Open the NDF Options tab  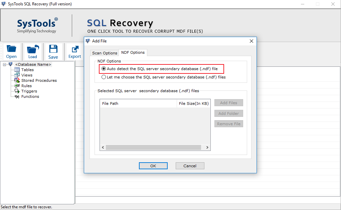pyautogui.click(x=133, y=52)
